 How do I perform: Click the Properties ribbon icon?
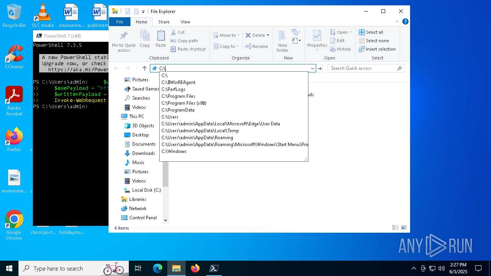pos(317,36)
